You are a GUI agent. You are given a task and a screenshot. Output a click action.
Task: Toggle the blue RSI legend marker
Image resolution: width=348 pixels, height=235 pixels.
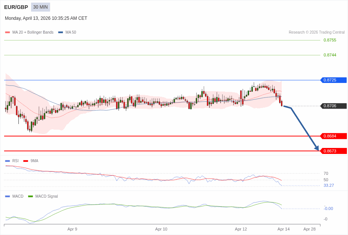click(7, 161)
